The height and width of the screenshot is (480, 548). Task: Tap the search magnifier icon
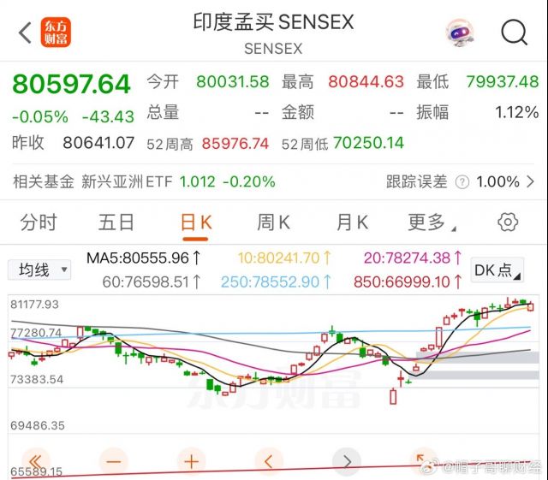pos(514,33)
